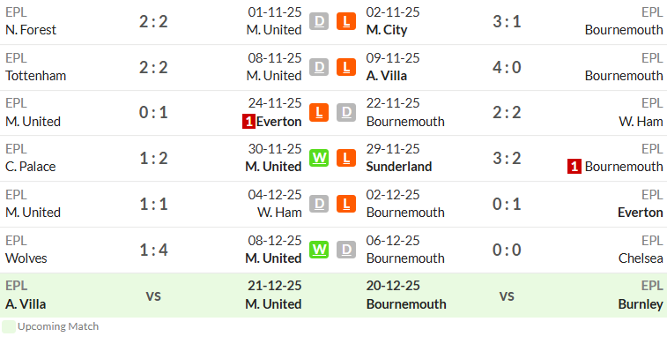Click the grey D badge beside Bournemouth 06-12-25
Viewport: 667px width, 344px height.
[346, 250]
